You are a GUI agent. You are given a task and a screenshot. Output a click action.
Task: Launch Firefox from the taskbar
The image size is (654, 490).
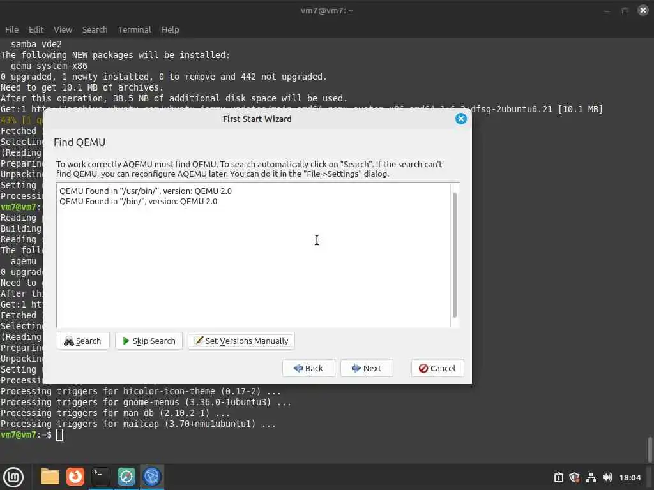pyautogui.click(x=75, y=477)
